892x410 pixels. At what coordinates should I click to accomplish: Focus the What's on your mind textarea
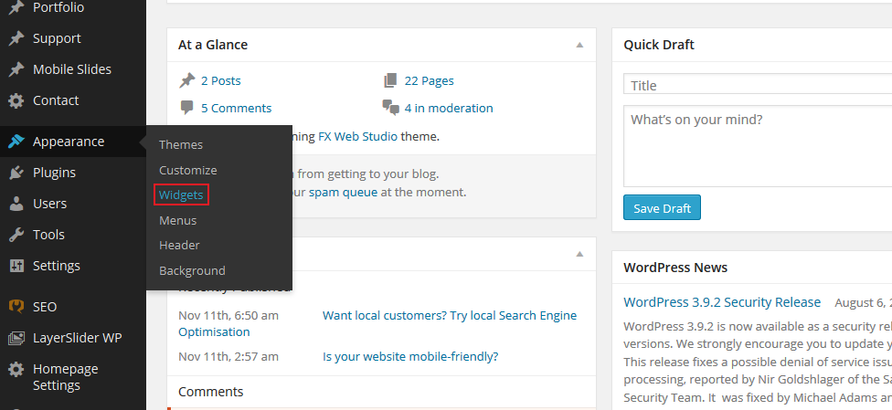(x=758, y=146)
